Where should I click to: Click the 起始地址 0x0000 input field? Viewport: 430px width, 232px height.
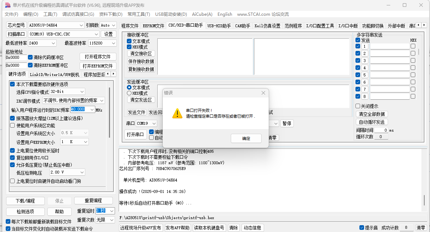click(x=16, y=57)
